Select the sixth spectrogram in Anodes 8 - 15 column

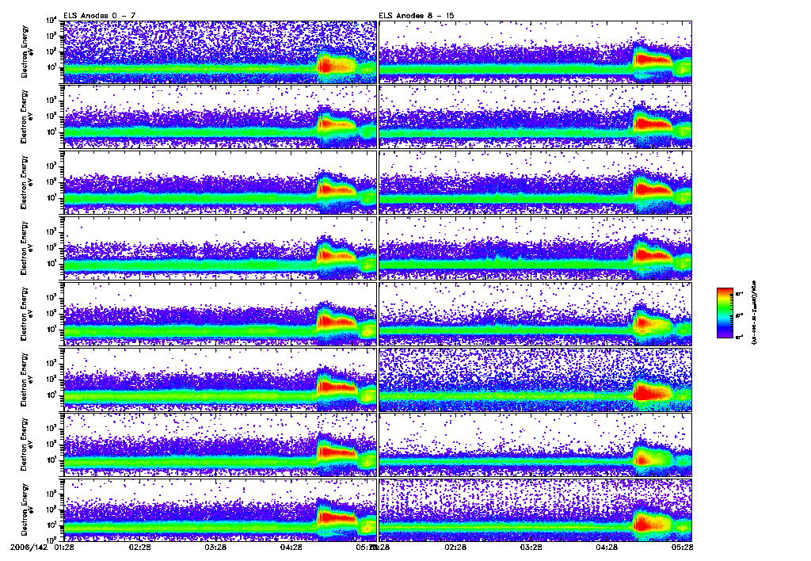click(535, 380)
